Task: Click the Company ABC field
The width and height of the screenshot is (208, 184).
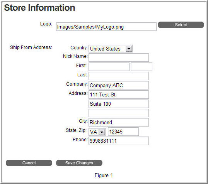Action: [x=119, y=85]
